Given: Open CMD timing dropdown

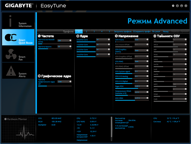Looking at the screenshot, I should [x=186, y=99].
